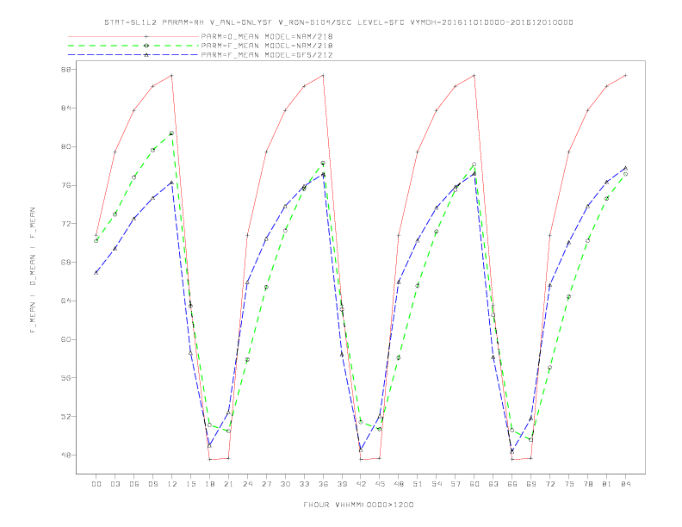Click x-axis forecast hour label 30
The image size is (682, 527).
pos(285,484)
